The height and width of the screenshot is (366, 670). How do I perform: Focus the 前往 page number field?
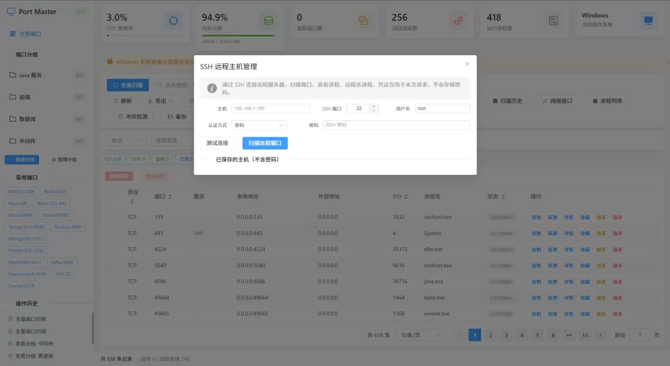[x=640, y=335]
